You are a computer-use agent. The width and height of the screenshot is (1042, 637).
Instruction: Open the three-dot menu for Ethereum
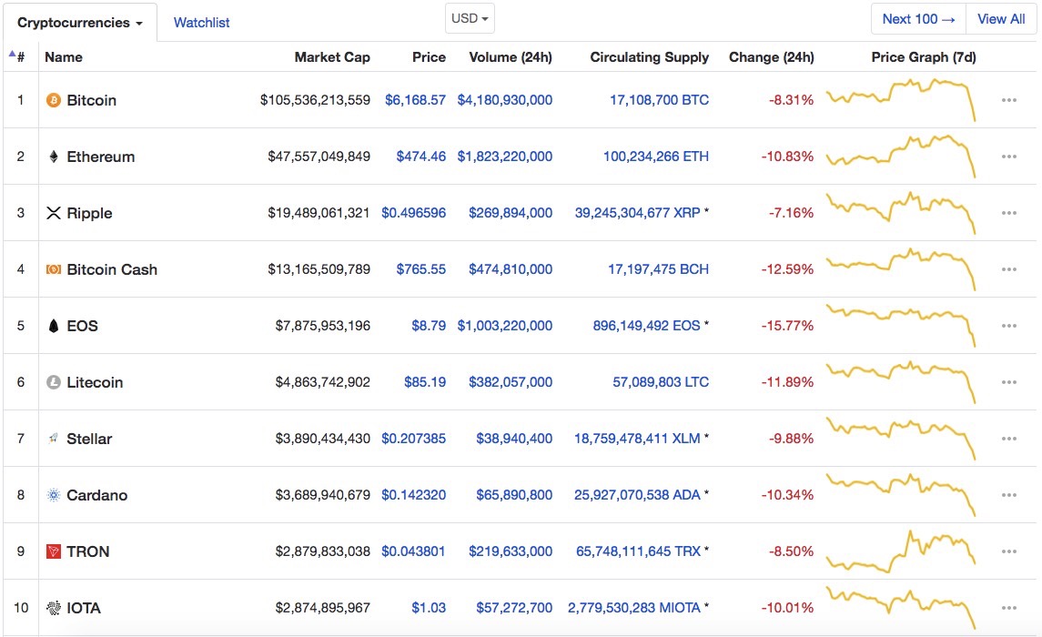tap(1008, 157)
